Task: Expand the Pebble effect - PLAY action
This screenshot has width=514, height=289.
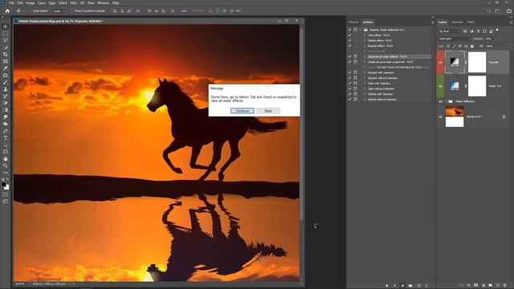Action: [365, 41]
